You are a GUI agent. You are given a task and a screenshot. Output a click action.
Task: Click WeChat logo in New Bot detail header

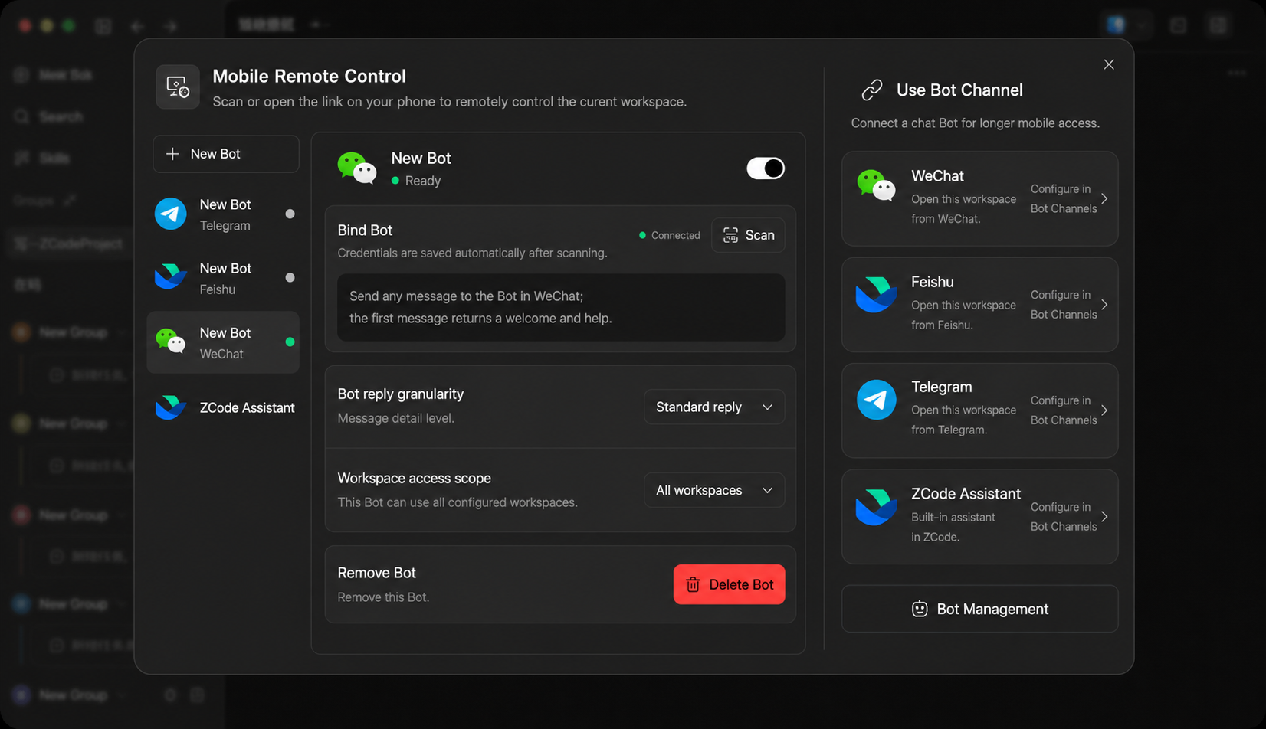point(357,168)
